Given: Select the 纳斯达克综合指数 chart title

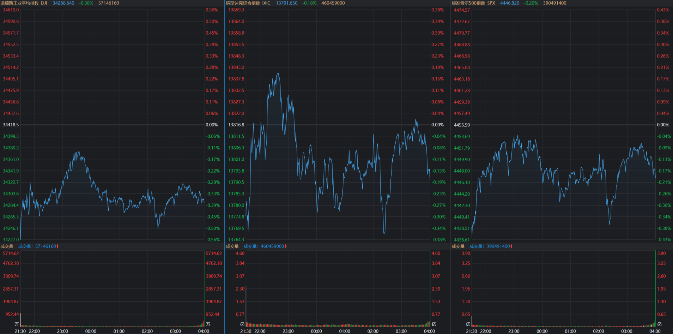Looking at the screenshot, I should 243,3.
